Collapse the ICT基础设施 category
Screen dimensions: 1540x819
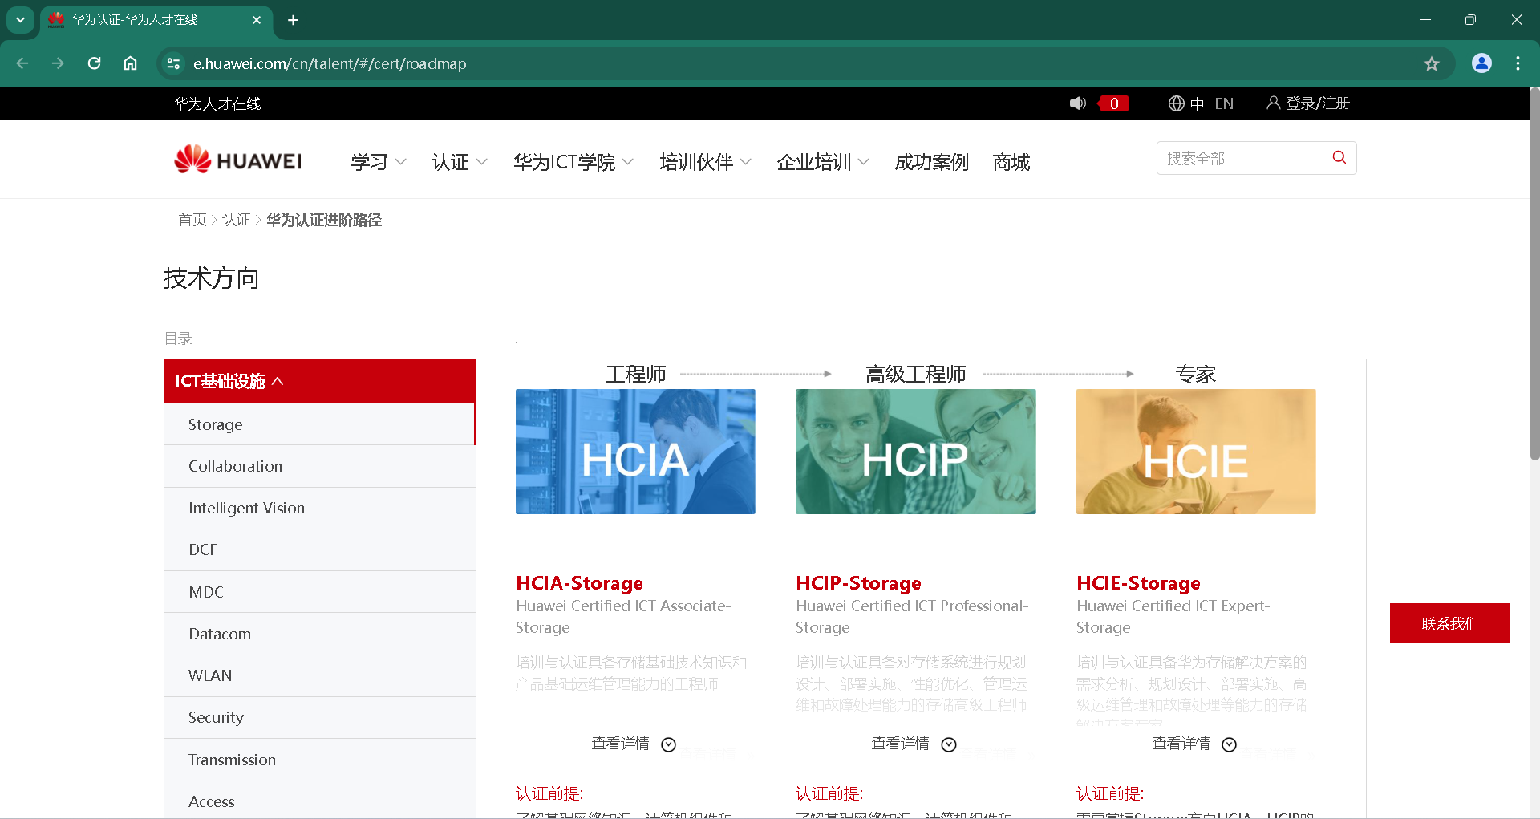pyautogui.click(x=320, y=381)
